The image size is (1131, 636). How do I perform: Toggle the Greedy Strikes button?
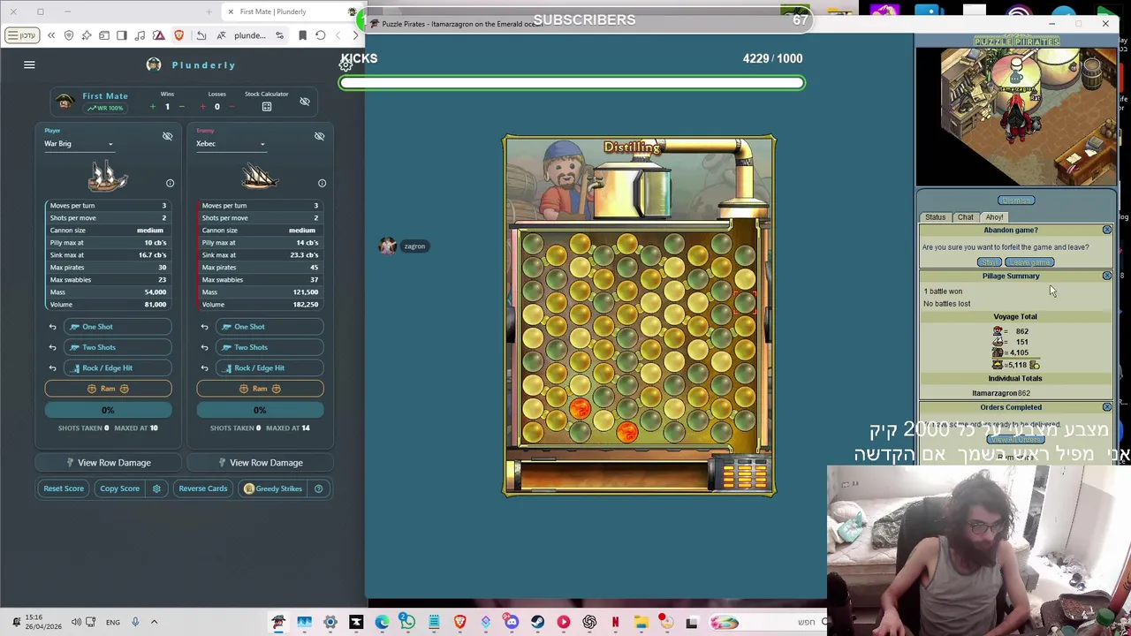[x=273, y=488]
